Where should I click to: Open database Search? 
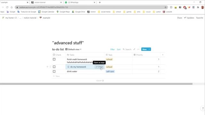(x=127, y=49)
